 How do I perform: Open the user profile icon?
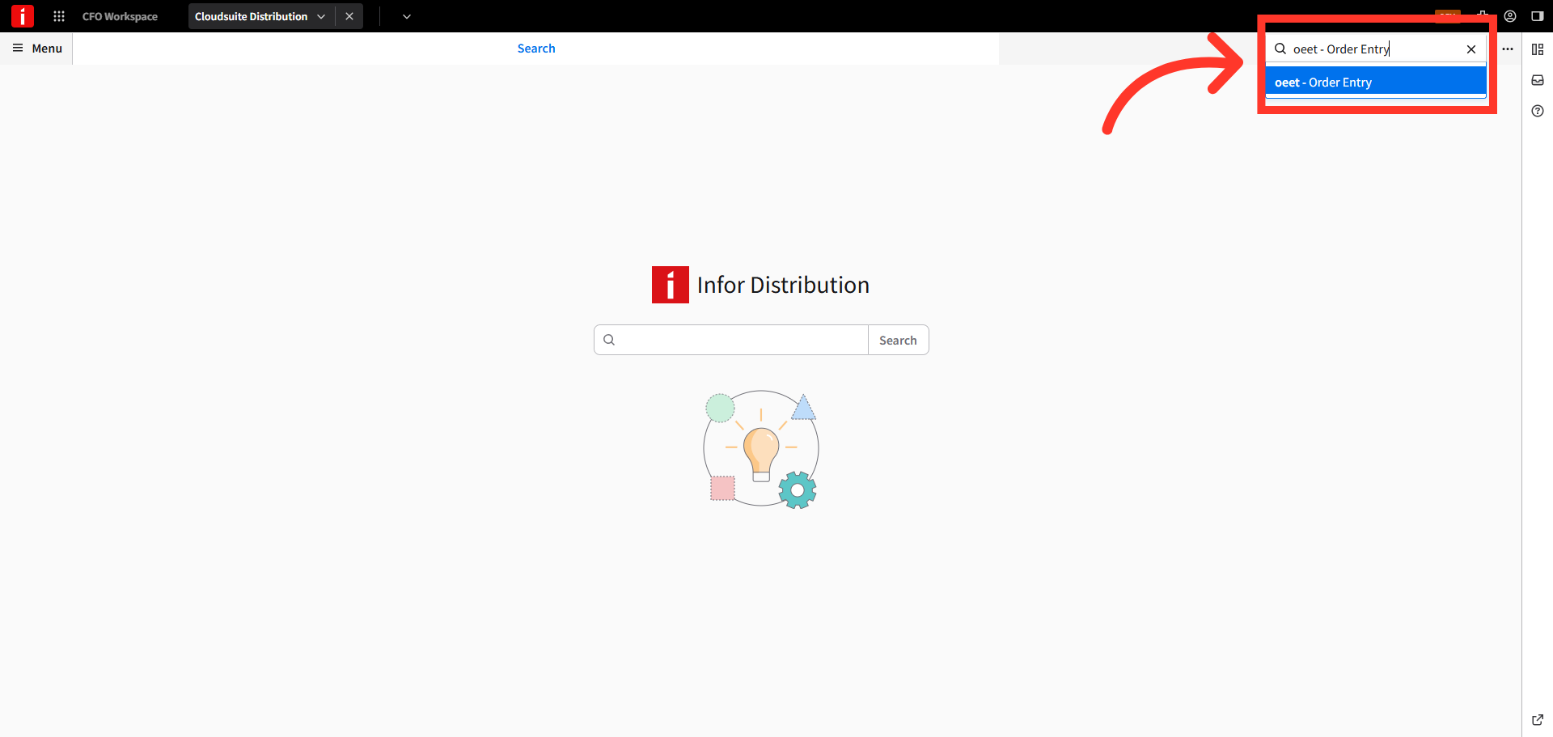click(x=1510, y=16)
